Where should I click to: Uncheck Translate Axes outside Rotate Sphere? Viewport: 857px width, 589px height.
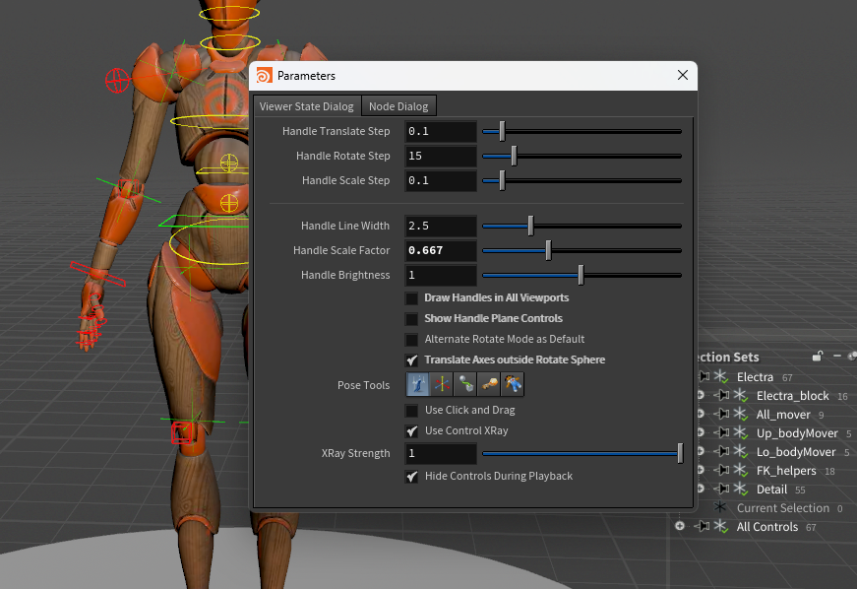411,360
